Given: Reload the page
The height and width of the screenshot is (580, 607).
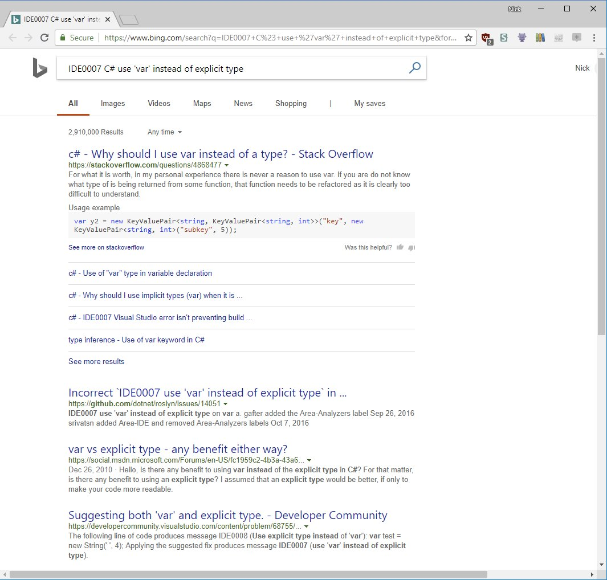Looking at the screenshot, I should pyautogui.click(x=44, y=38).
